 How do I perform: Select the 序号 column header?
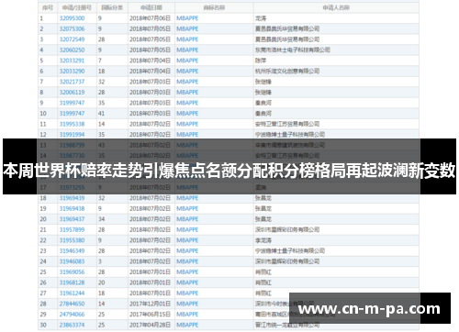pos(48,7)
